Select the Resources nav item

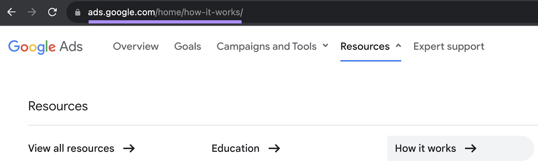tap(365, 47)
